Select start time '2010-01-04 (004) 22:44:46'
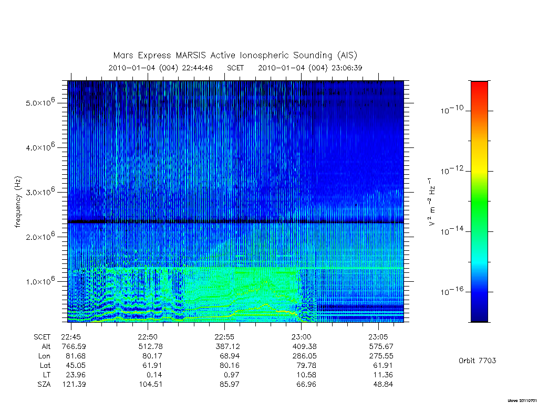 [161, 68]
